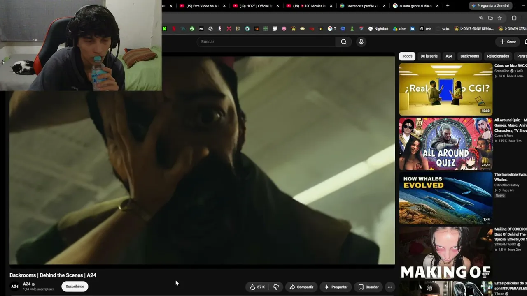This screenshot has height=296, width=527.
Task: Open the A24 channel avatar
Action: [x=15, y=286]
